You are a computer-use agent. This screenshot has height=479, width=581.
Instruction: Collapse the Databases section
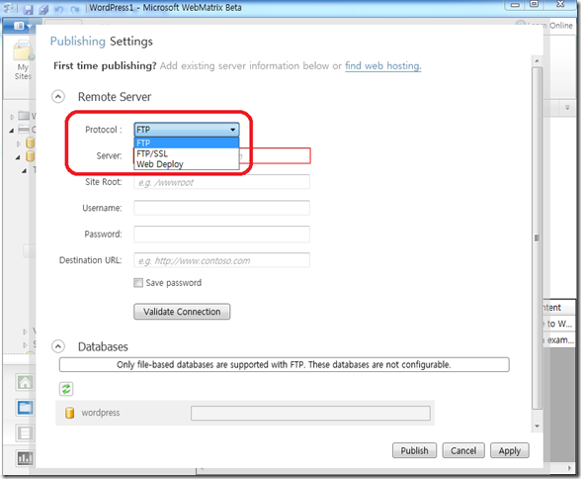pos(58,346)
